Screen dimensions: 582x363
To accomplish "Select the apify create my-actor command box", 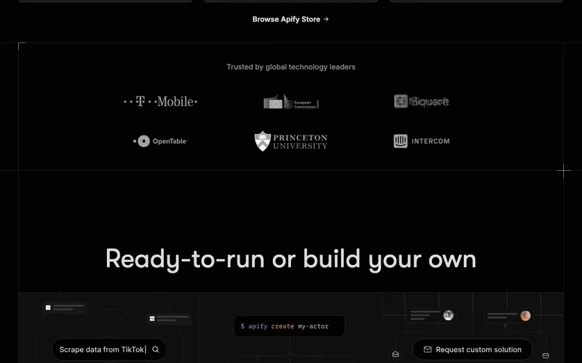I will click(289, 326).
